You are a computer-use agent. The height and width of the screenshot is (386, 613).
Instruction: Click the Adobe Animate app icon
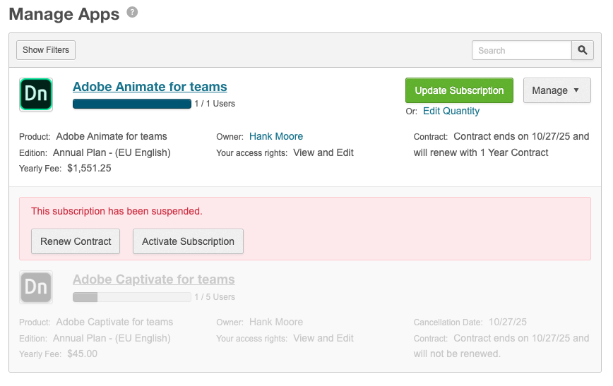coord(36,95)
